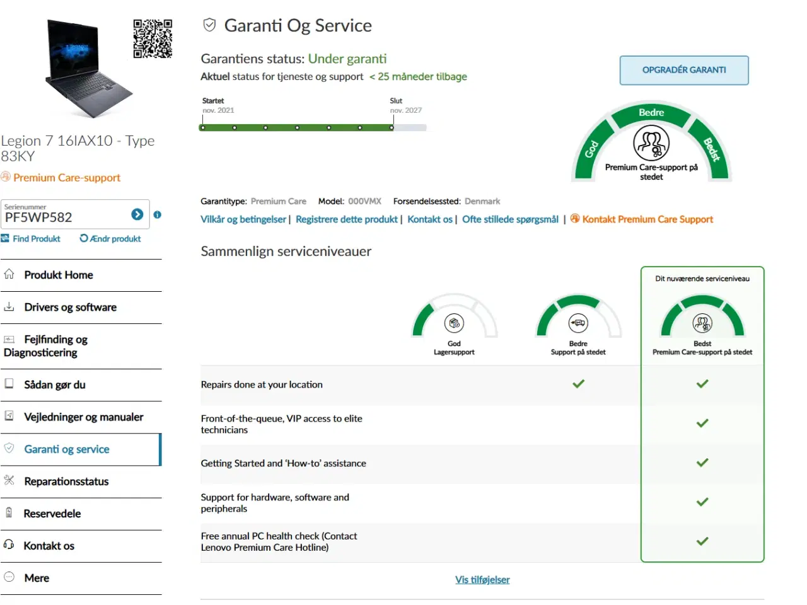Open Find Produkt
807x605 pixels.
pyautogui.click(x=31, y=239)
